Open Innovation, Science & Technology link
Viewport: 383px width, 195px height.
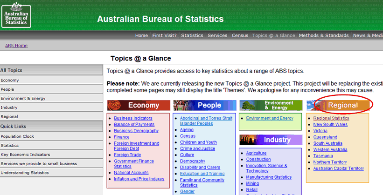click(267, 168)
